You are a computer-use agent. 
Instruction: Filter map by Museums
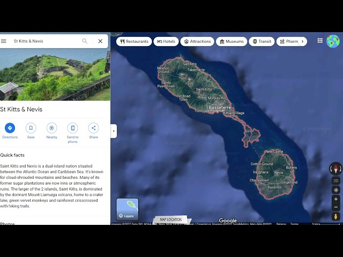point(232,42)
